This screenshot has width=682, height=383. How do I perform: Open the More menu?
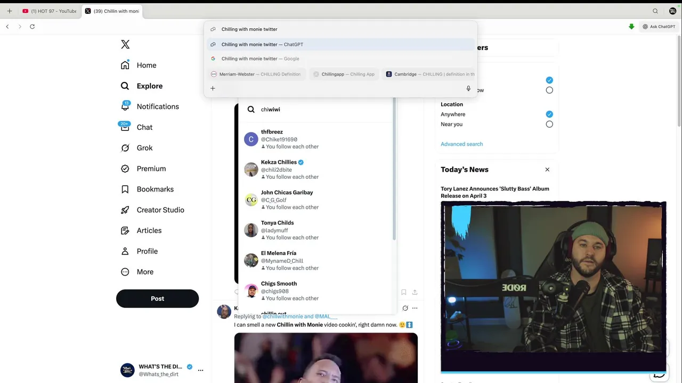coord(137,272)
